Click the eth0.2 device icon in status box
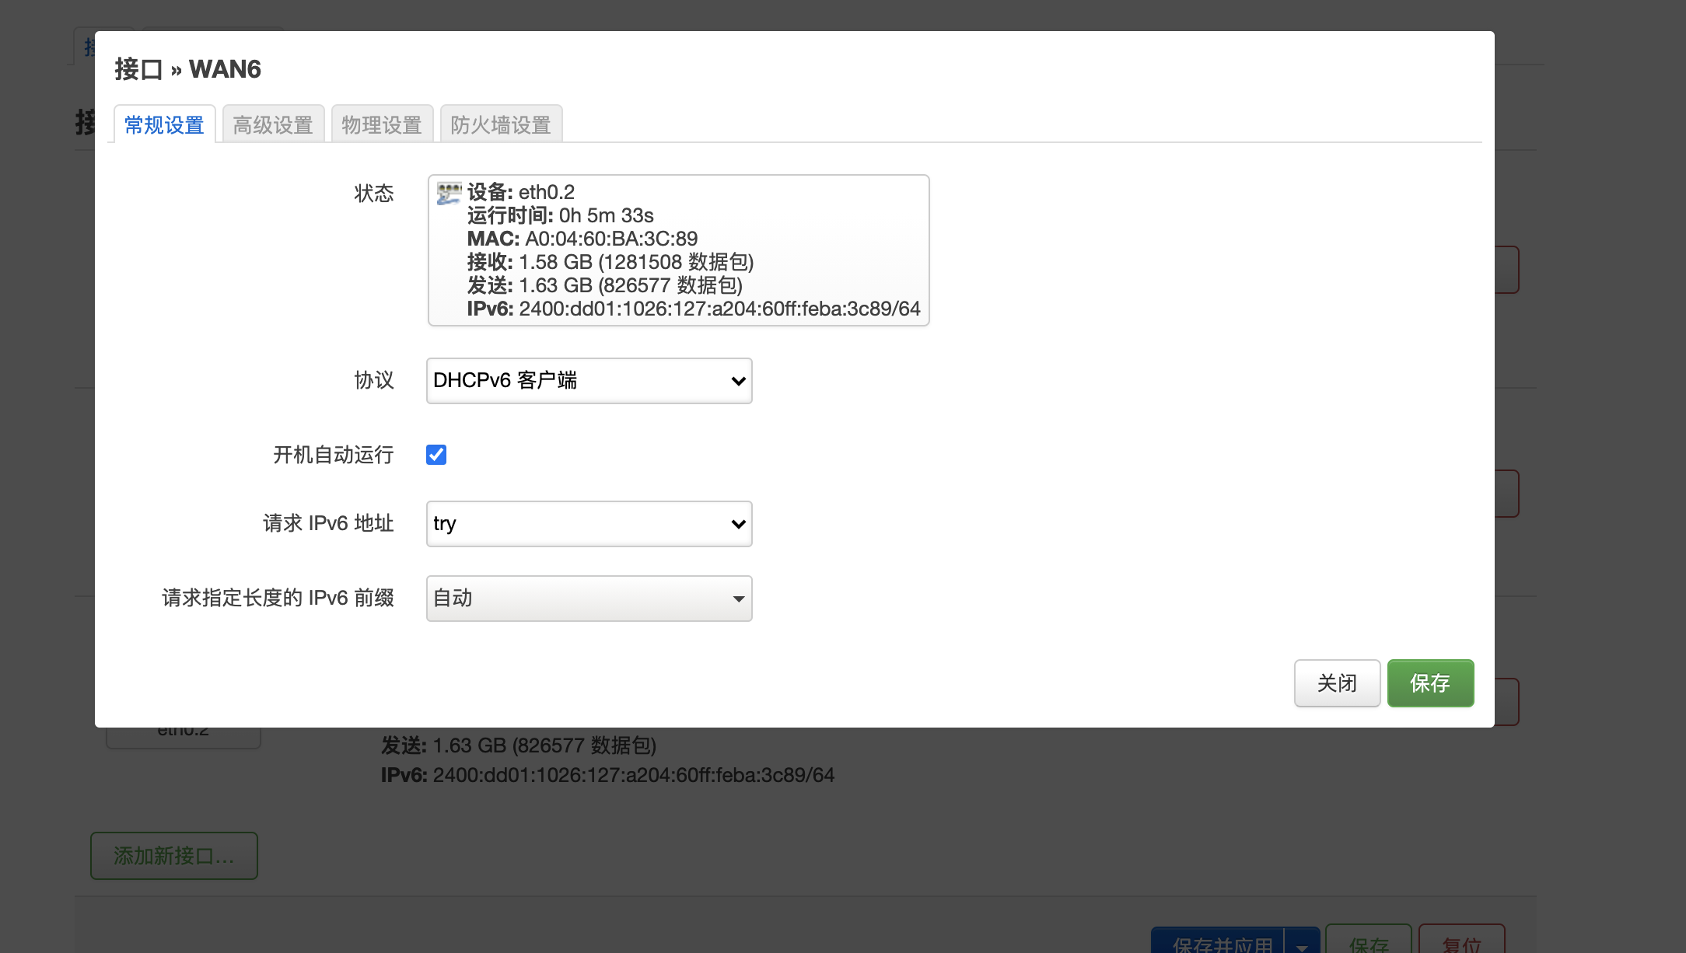Screen dimensions: 1686x953 [x=449, y=193]
